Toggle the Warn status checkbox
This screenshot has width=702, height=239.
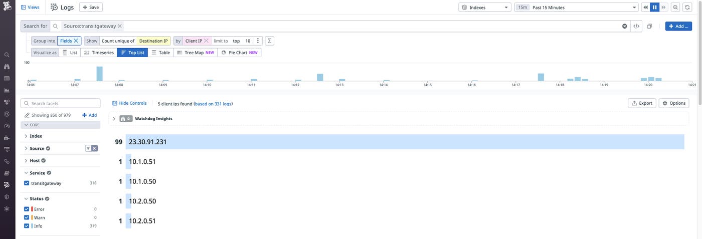(27, 217)
